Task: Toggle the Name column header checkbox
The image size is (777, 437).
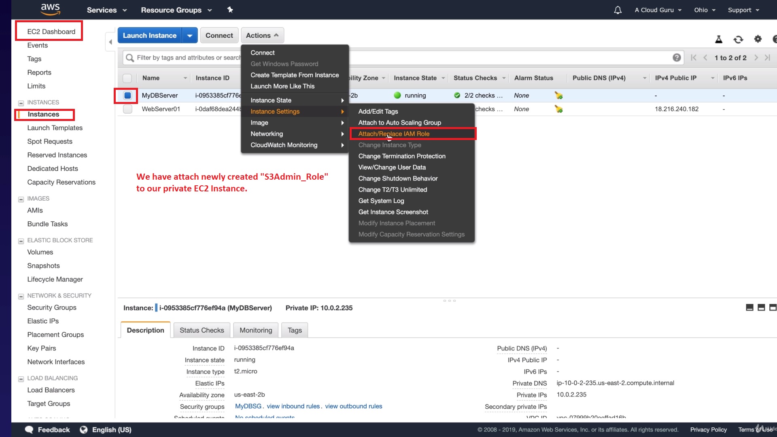Action: coord(127,78)
